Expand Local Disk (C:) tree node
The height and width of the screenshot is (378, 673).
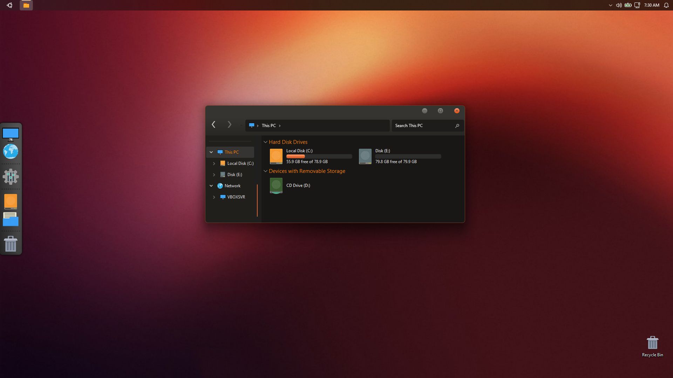pos(214,163)
